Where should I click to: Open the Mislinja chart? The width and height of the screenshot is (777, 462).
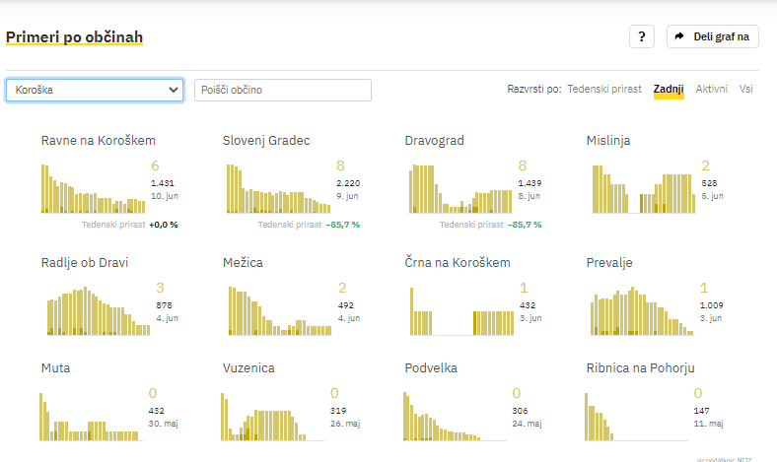641,188
